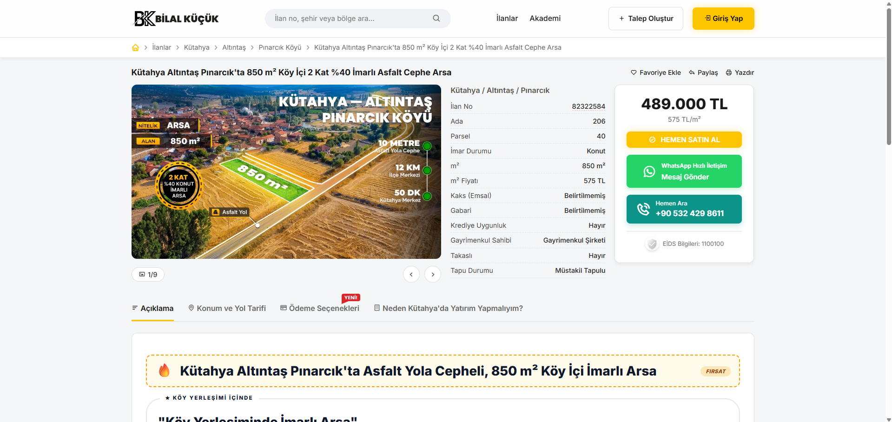Click the 575 TL/m² text under the price
This screenshot has width=892, height=422.
(684, 119)
